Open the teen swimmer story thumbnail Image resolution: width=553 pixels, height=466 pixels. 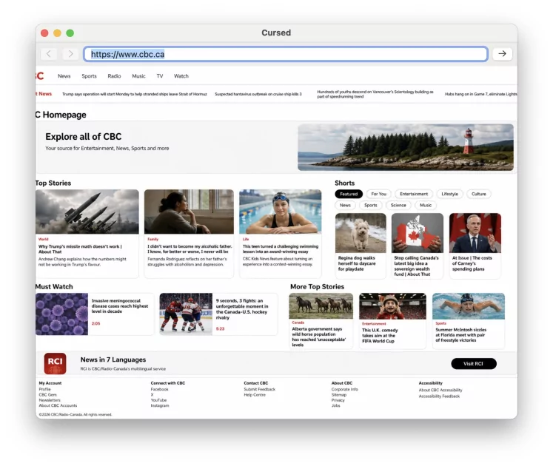(281, 212)
